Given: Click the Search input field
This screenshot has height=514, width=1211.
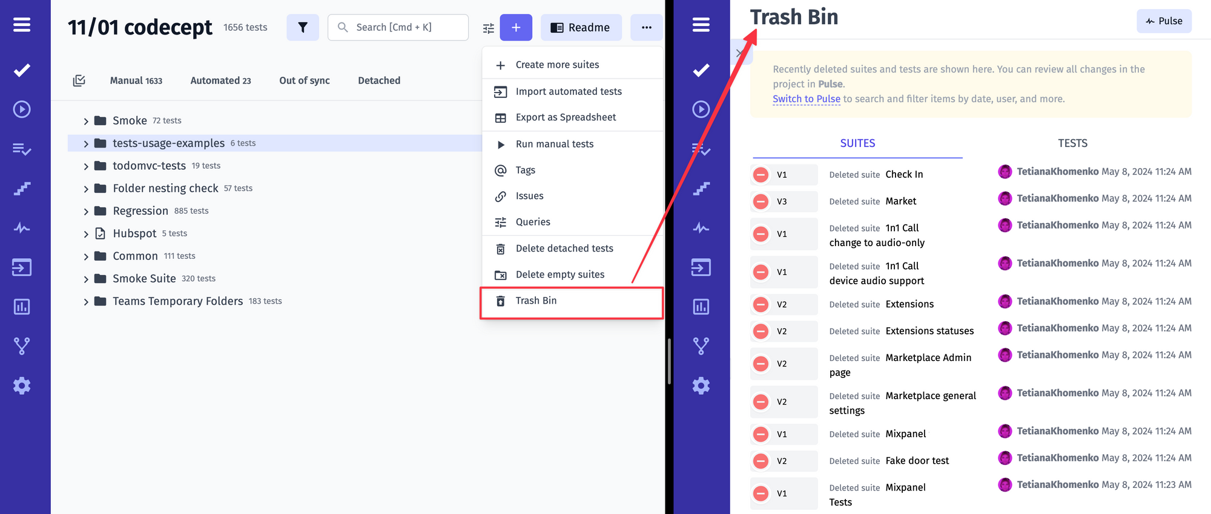Looking at the screenshot, I should click(x=398, y=27).
